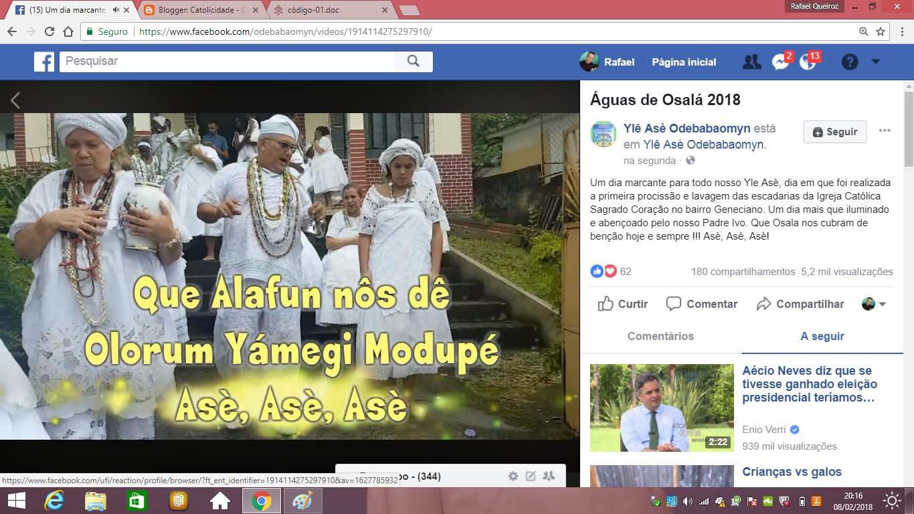Viewport: 914px width, 514px height.
Task: Go back with the video viewer arrow
Action: pyautogui.click(x=15, y=100)
